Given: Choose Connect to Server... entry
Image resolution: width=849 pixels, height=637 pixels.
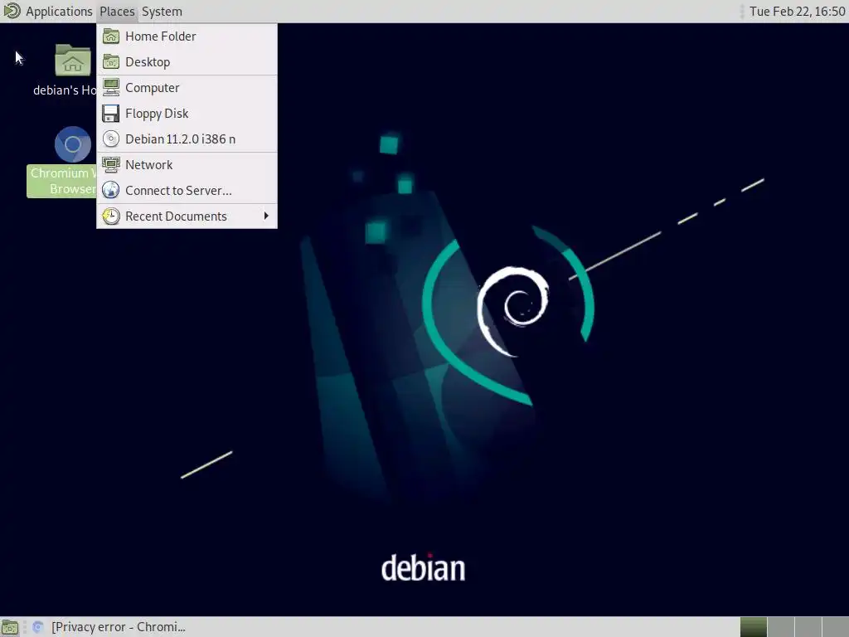Looking at the screenshot, I should tap(187, 191).
